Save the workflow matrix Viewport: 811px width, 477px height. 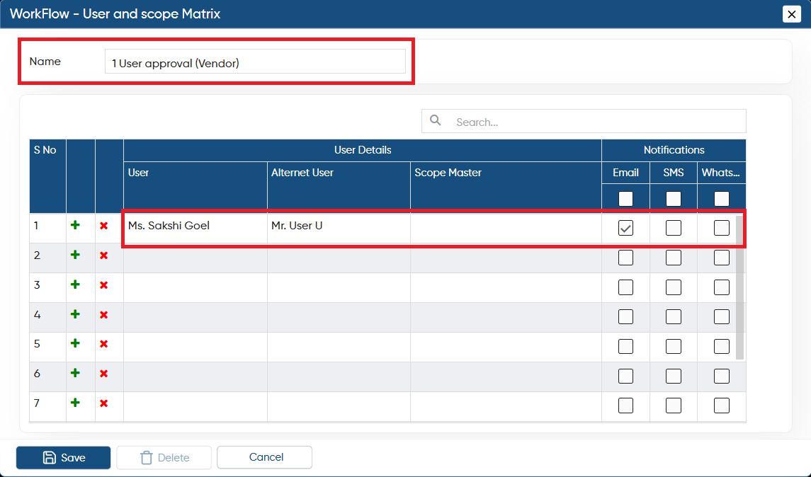click(x=63, y=457)
